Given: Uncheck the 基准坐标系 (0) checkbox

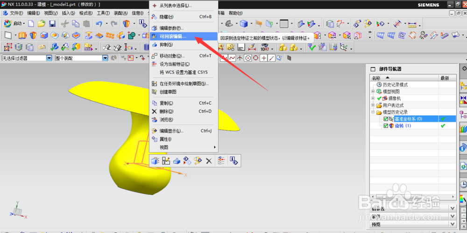Looking at the screenshot, I should [386, 119].
